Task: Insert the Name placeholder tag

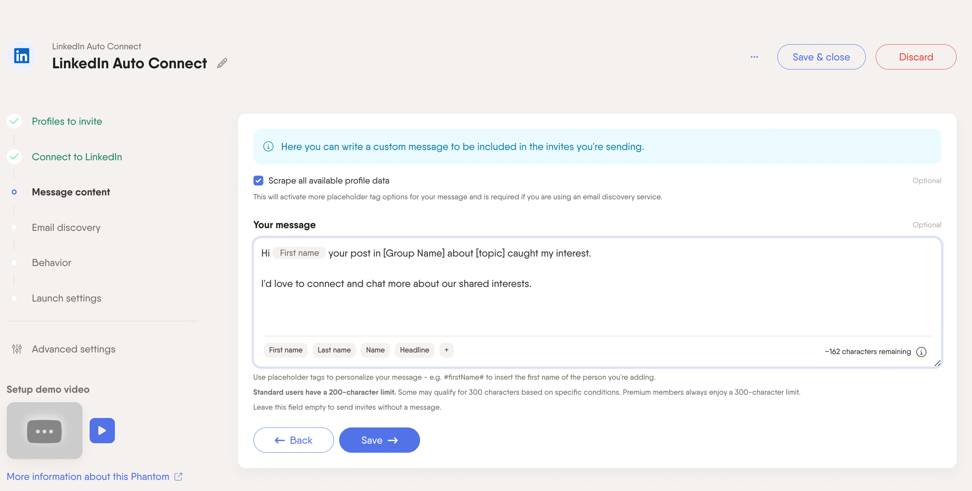Action: click(375, 350)
